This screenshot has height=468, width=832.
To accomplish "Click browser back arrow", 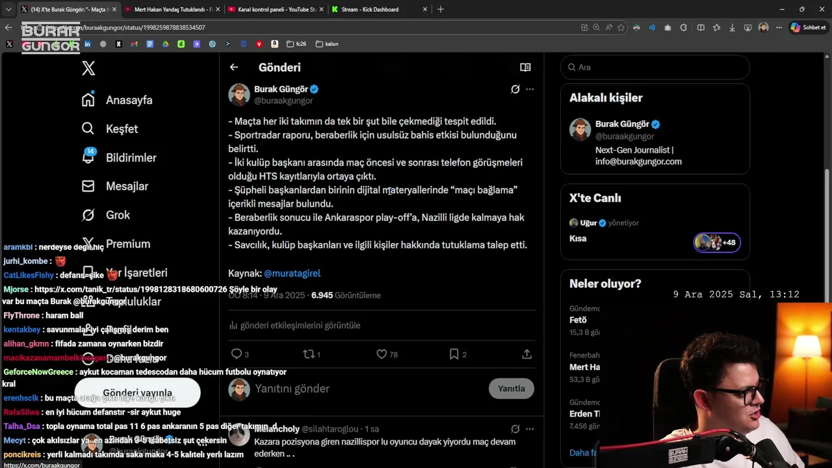I will click(8, 27).
